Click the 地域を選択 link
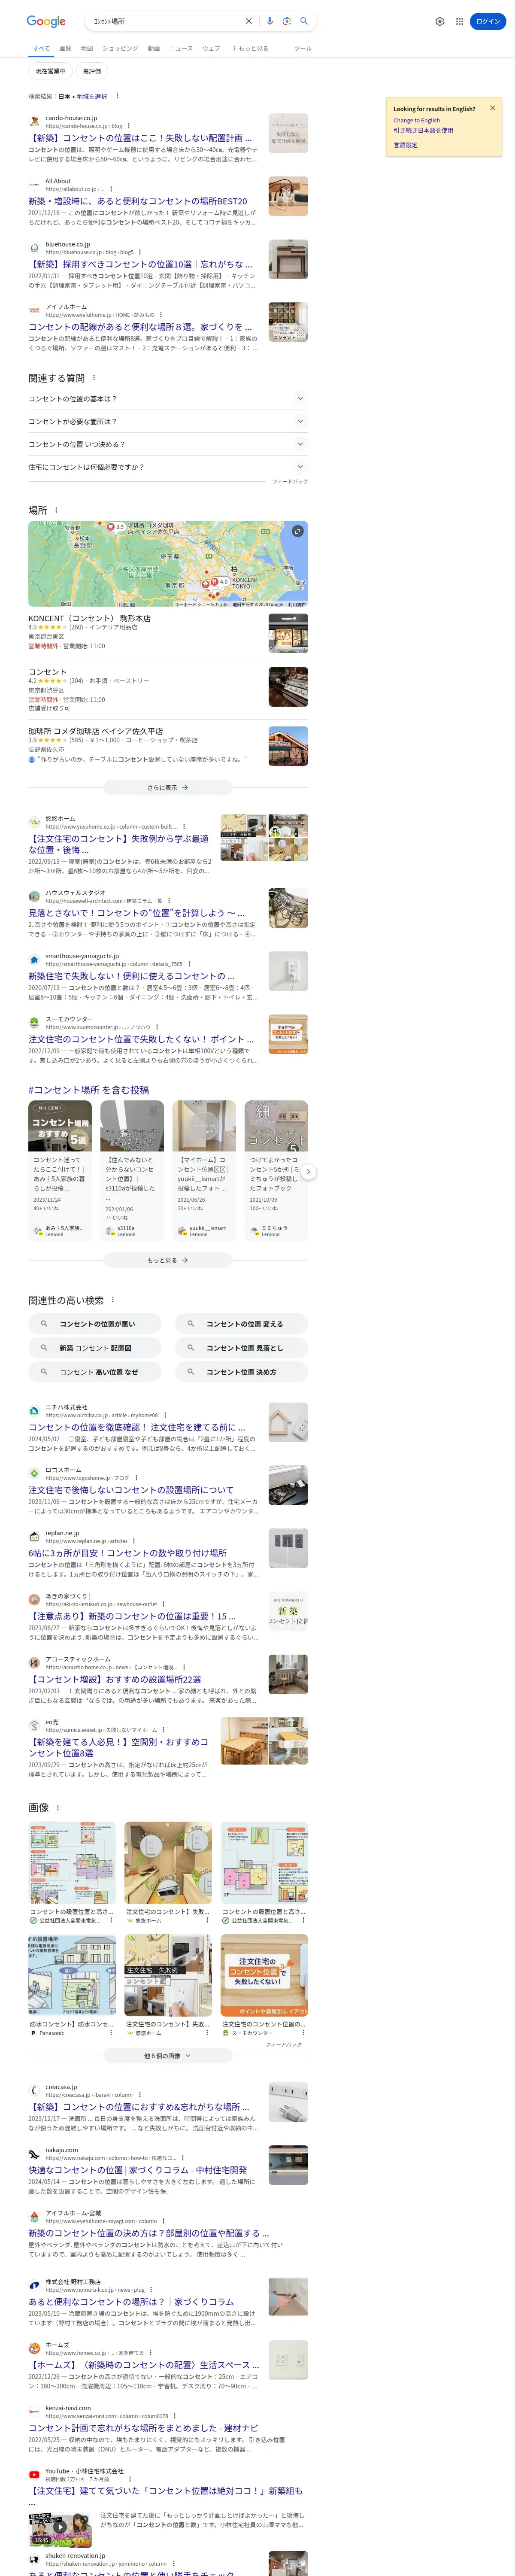 tap(92, 97)
